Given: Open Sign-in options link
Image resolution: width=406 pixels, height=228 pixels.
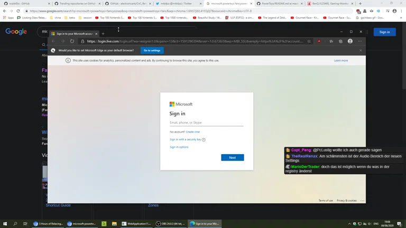Looking at the screenshot, I should 179,147.
